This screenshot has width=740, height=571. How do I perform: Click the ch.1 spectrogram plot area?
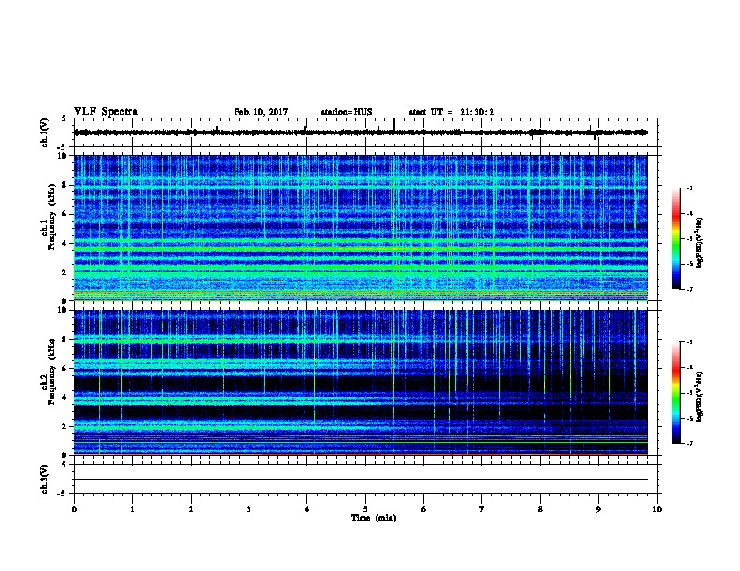click(361, 228)
